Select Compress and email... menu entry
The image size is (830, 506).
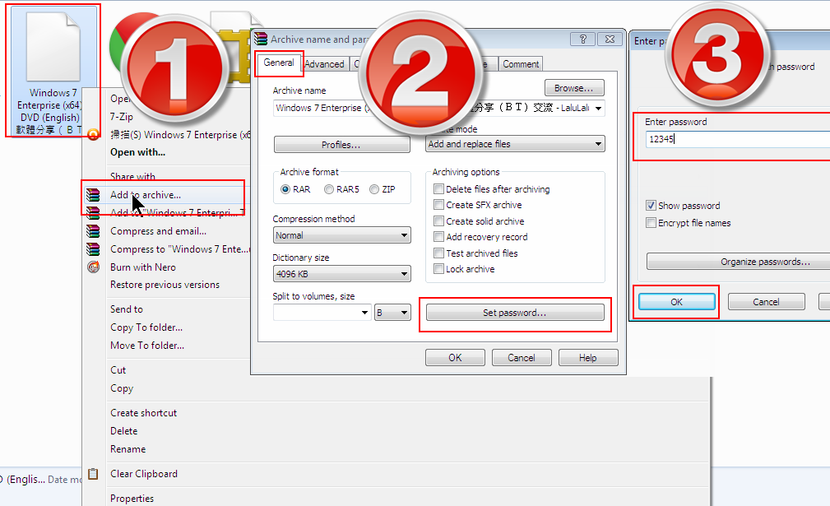[x=158, y=231]
